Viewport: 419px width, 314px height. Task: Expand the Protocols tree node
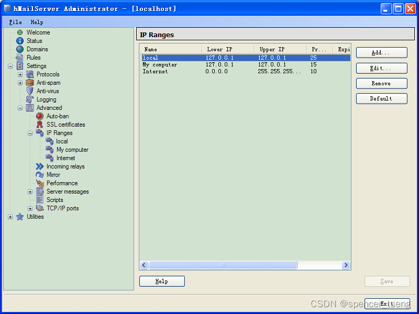point(19,74)
